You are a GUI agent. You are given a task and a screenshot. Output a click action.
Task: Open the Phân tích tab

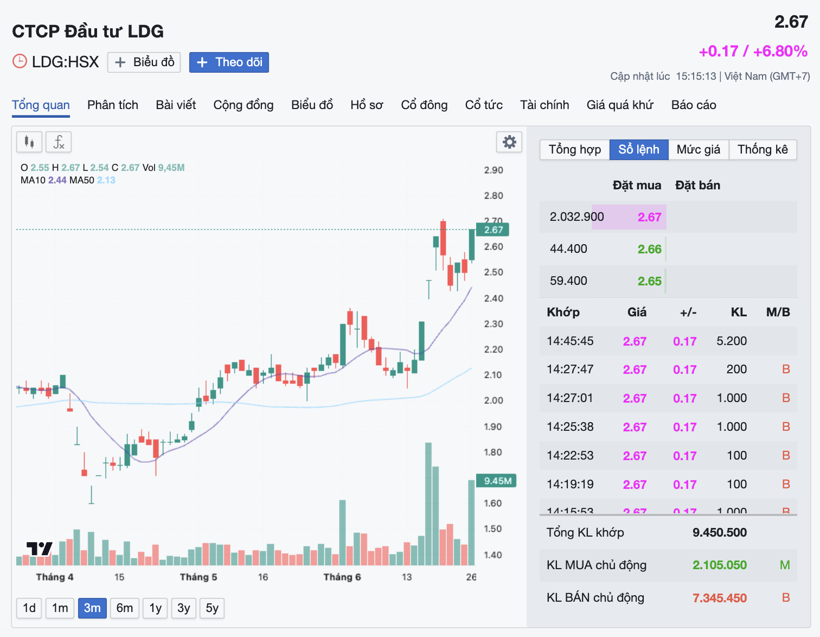coord(113,105)
